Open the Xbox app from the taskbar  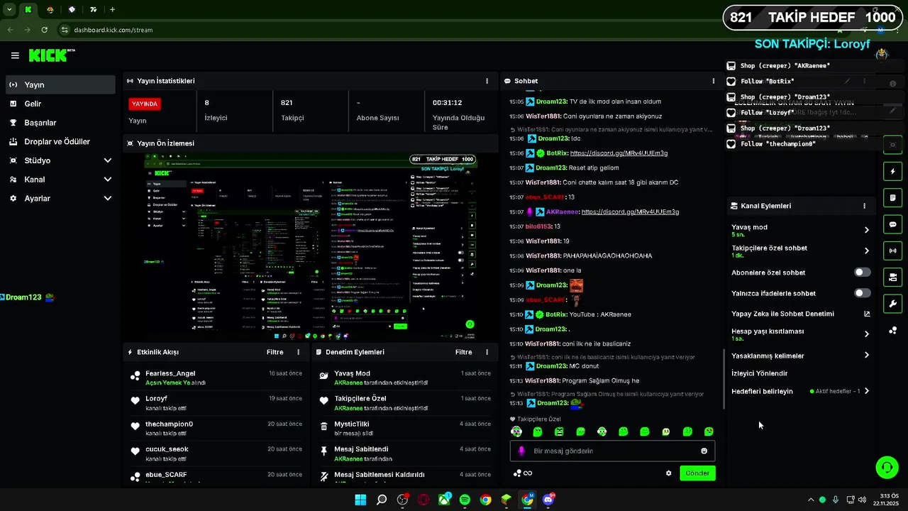444,500
